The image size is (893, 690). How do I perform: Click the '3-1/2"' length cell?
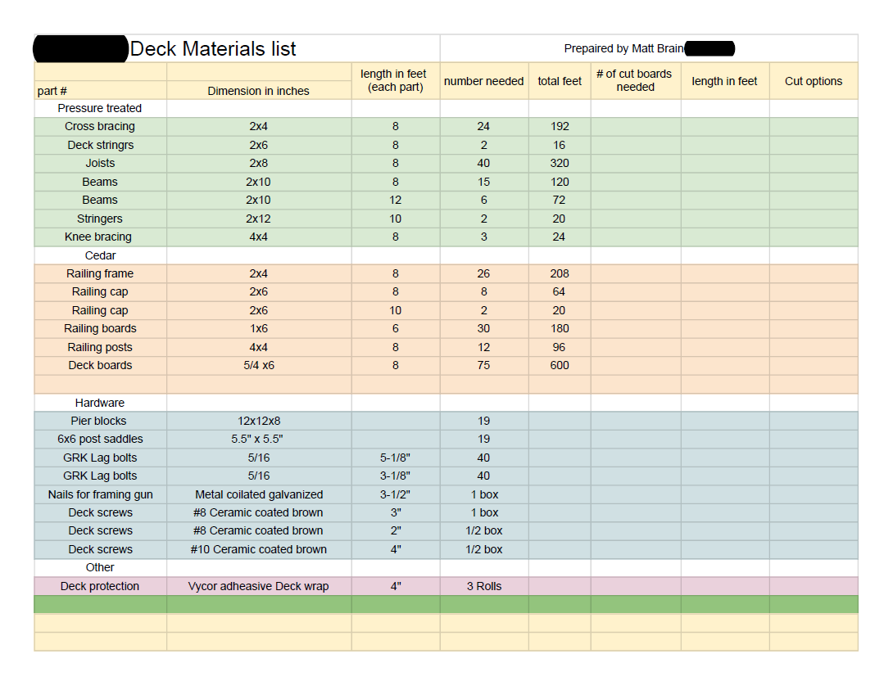point(395,495)
